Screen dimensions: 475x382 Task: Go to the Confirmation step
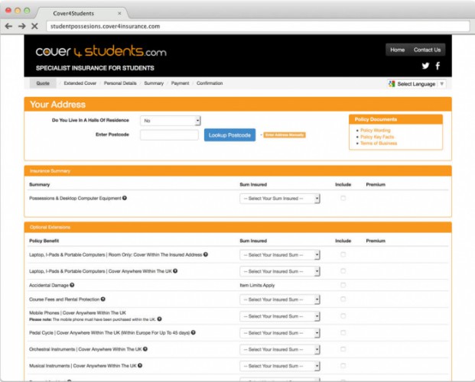point(210,83)
